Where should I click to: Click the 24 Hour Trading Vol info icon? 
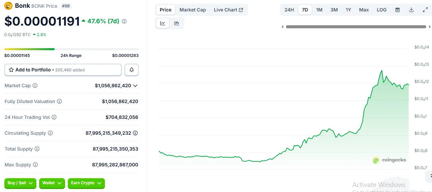tap(54, 117)
